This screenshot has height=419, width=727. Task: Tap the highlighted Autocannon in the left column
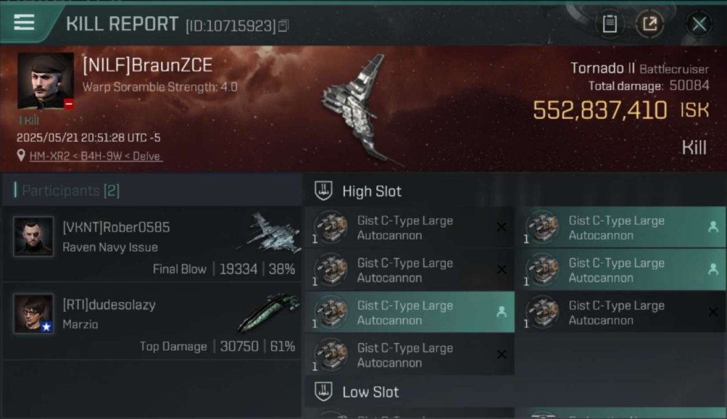click(409, 312)
